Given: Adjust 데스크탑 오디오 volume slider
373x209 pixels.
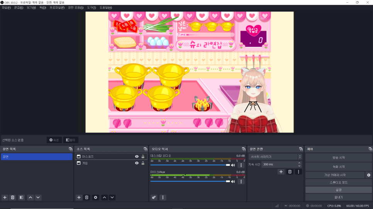Looking at the screenshot, I should [190, 165].
